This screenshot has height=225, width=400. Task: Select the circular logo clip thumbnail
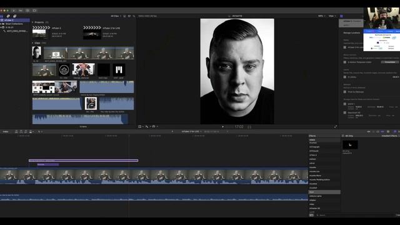coord(64,69)
